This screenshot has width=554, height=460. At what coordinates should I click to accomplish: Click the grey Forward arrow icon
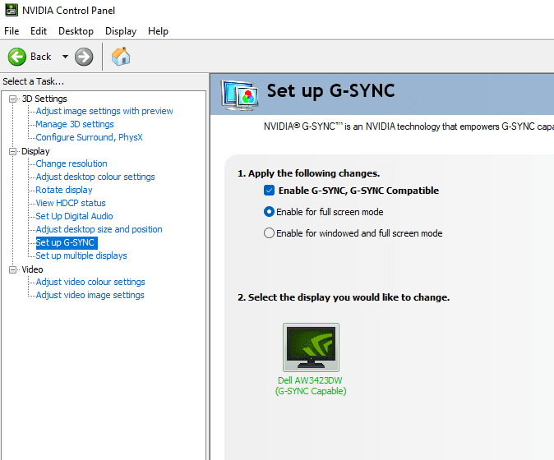pyautogui.click(x=84, y=57)
